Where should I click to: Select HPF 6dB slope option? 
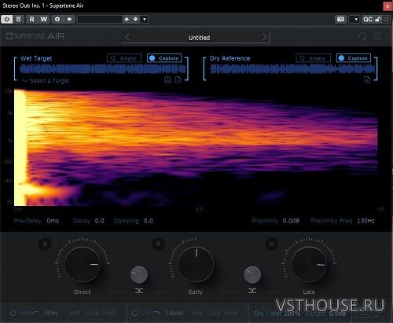(x=75, y=313)
